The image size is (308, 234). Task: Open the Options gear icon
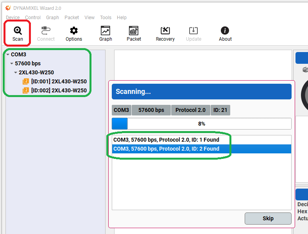(74, 31)
